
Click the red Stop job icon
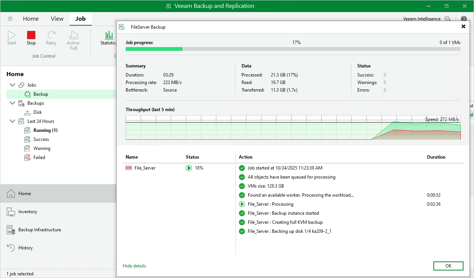31,35
